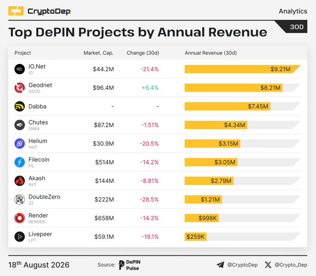Click the DoubleZero $1.21M revenue bar
The width and height of the screenshot is (316, 276).
coord(203,199)
